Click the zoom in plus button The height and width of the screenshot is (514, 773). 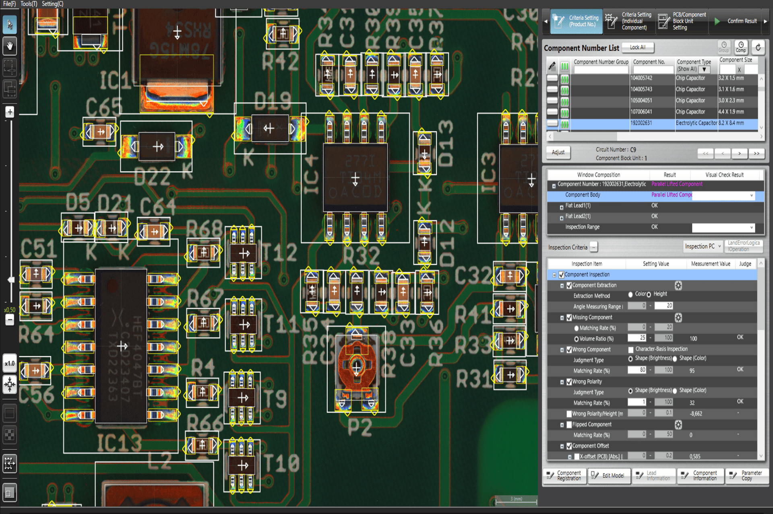(10, 112)
